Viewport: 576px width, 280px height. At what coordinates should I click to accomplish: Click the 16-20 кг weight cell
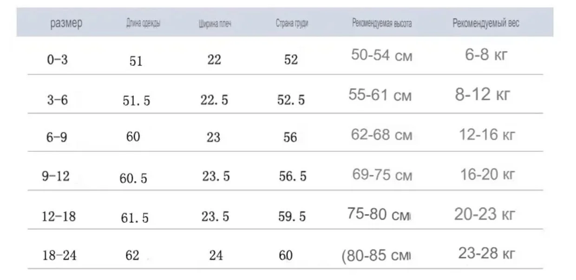[488, 175]
